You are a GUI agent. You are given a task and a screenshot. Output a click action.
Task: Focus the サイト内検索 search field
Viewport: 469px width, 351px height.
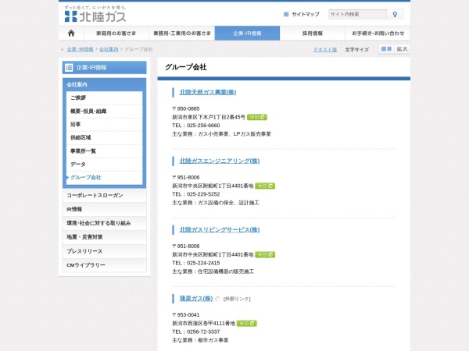pos(357,14)
